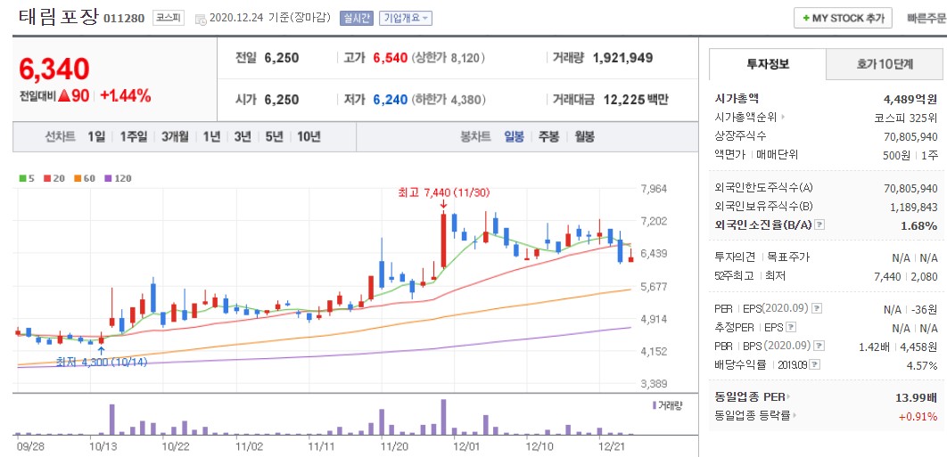Click the stock code 011280
The height and width of the screenshot is (457, 947).
pos(125,18)
